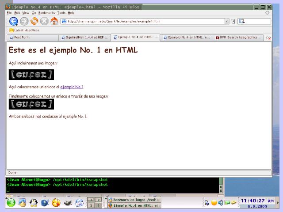Click the second linked image on the page
283x212 pixels.
tap(31, 104)
